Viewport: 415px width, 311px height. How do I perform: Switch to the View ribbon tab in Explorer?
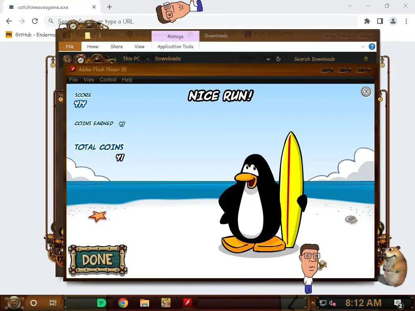pos(139,47)
